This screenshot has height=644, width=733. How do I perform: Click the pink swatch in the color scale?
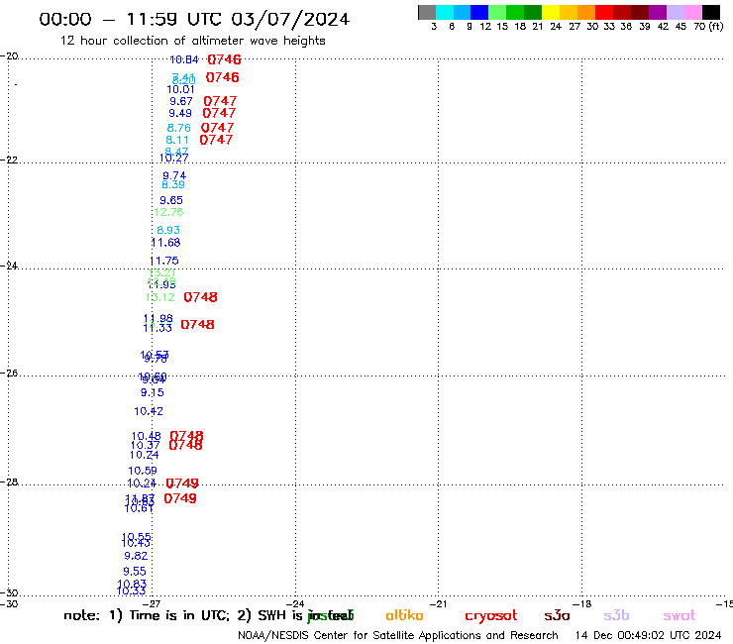[x=692, y=12]
